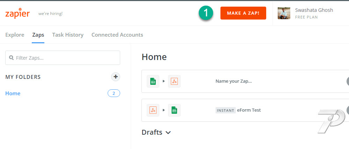
Task: Click orange trigger icon in eForm Test Zap
Action: coord(153,110)
